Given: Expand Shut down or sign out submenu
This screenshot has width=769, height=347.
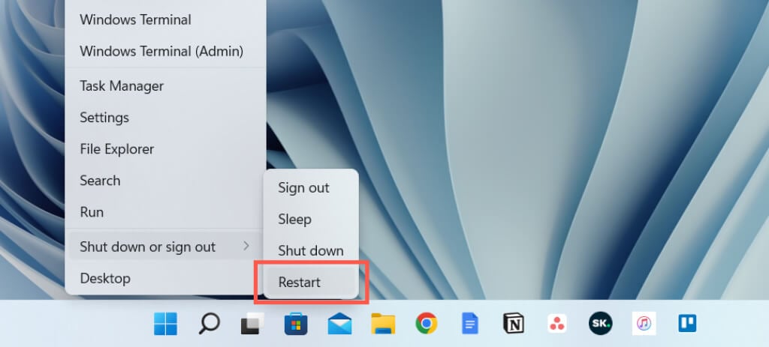Looking at the screenshot, I should coord(165,247).
